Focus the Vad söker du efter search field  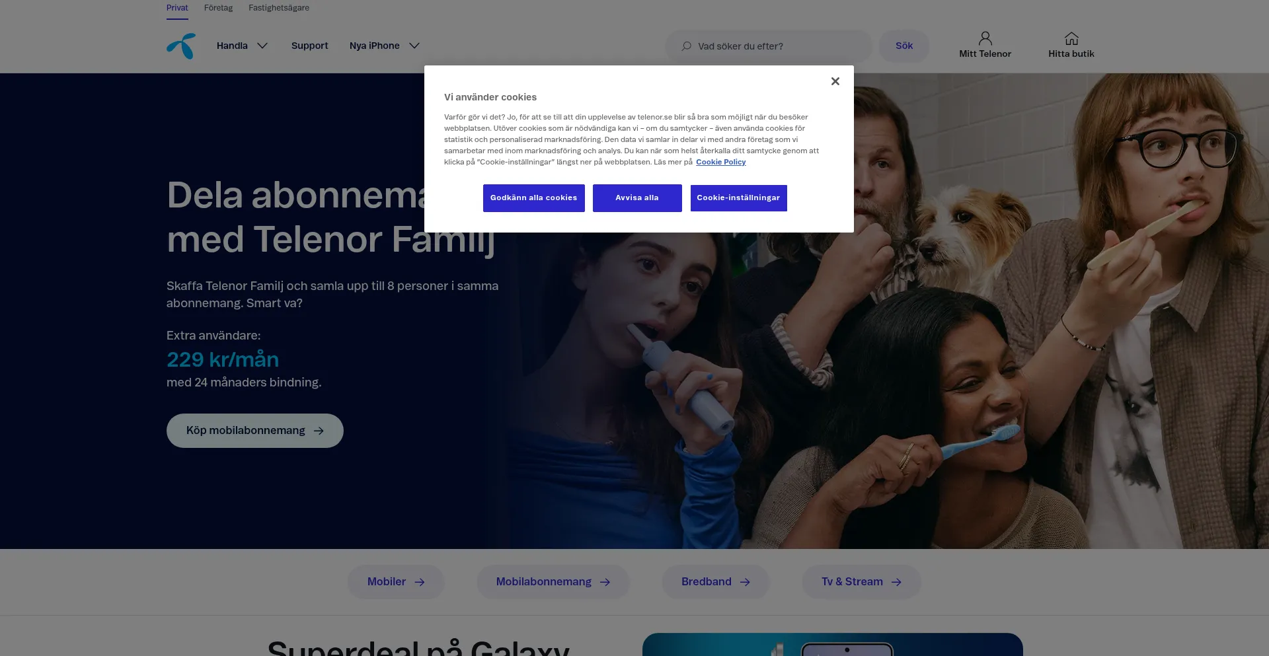(x=769, y=46)
